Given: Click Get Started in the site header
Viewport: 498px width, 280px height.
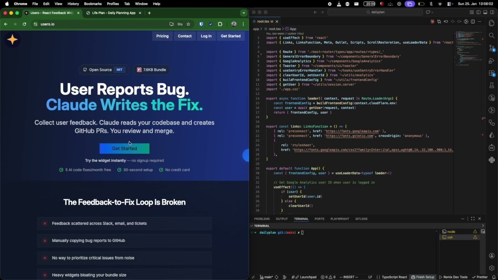Looking at the screenshot, I should 231,36.
